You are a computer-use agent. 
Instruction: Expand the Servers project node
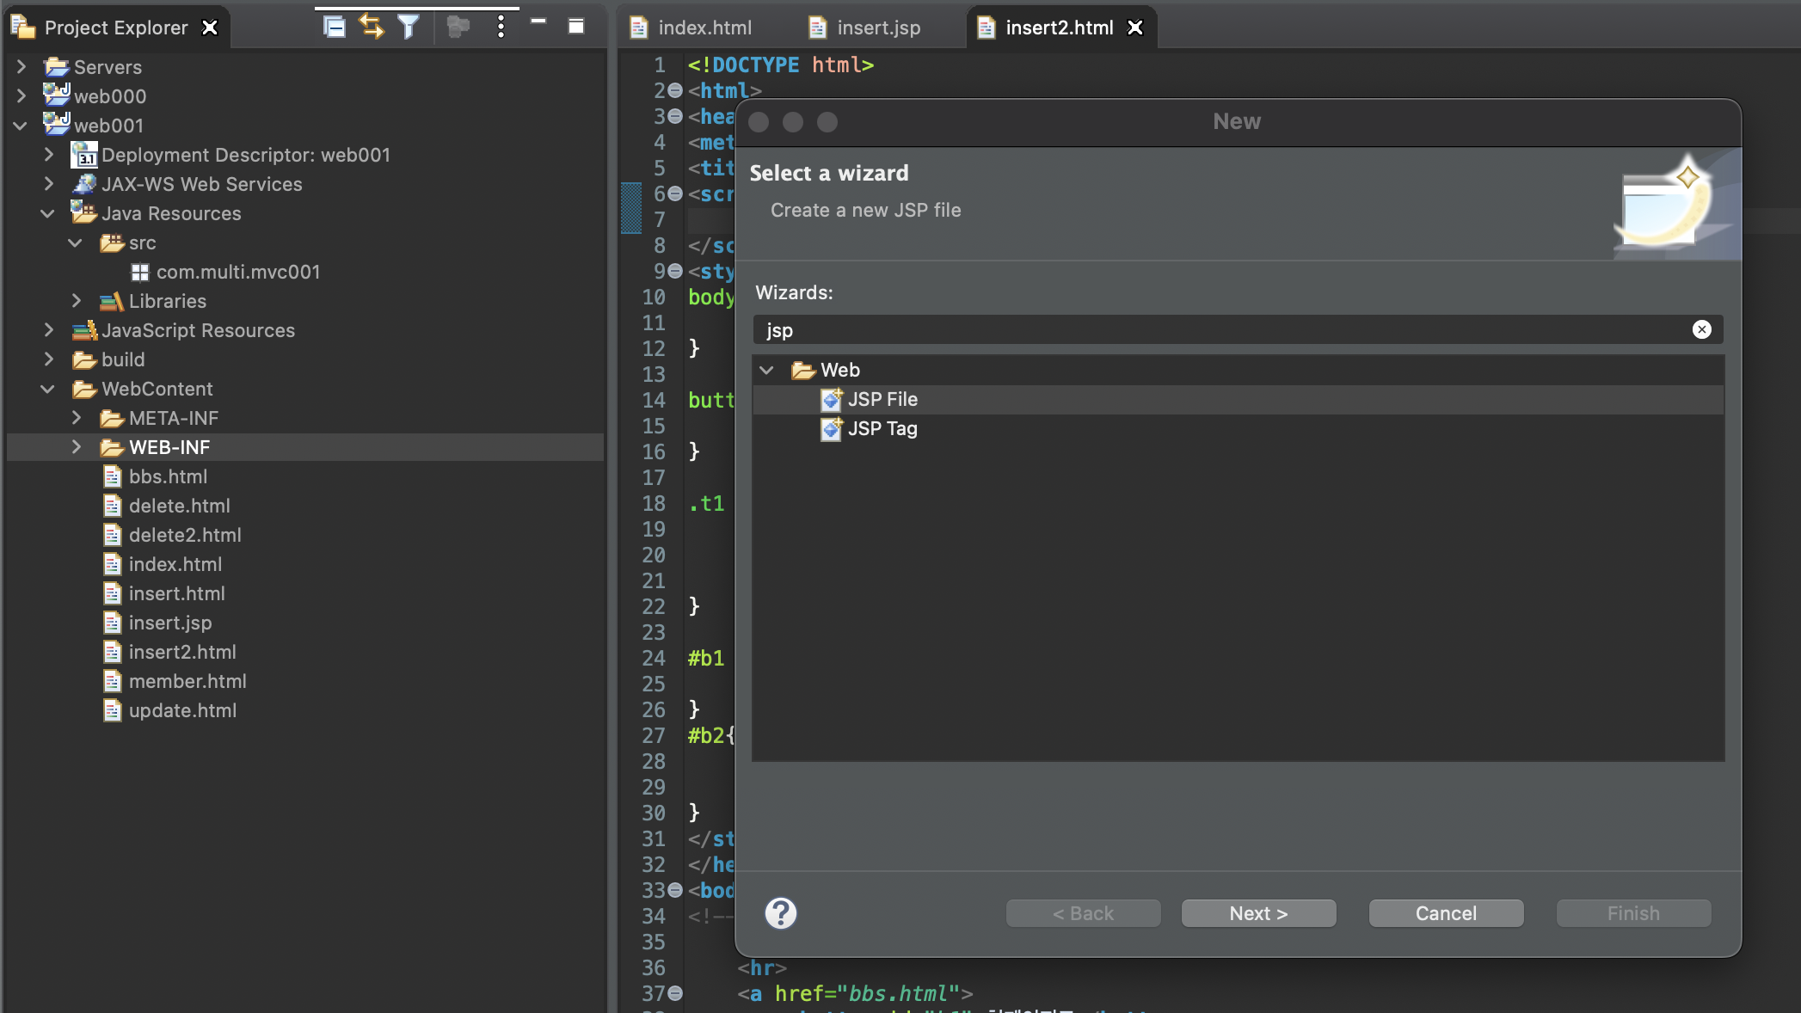[22, 67]
